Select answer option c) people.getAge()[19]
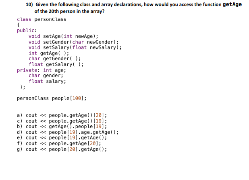The image size is (249, 180). [x=62, y=121]
